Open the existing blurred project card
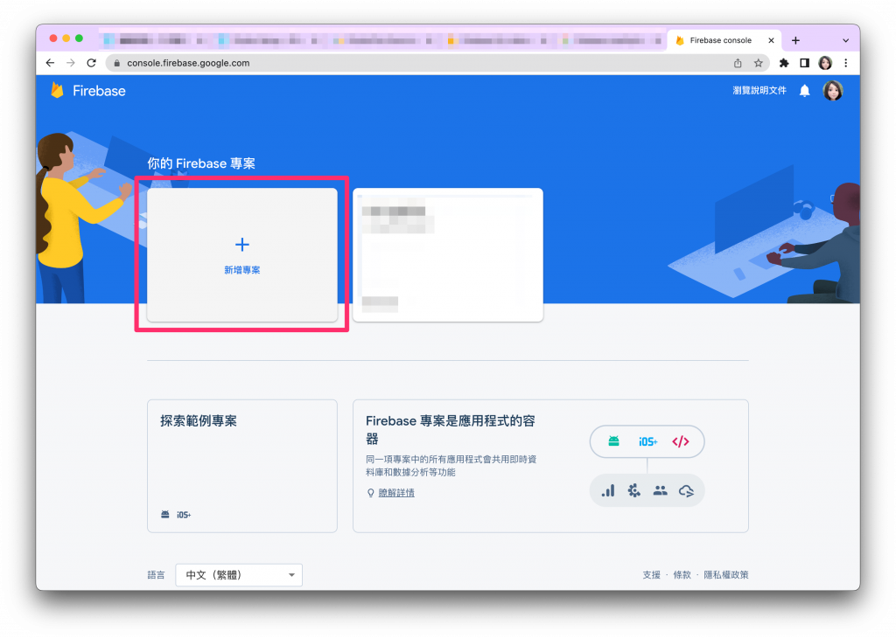The width and height of the screenshot is (896, 638). [448, 254]
